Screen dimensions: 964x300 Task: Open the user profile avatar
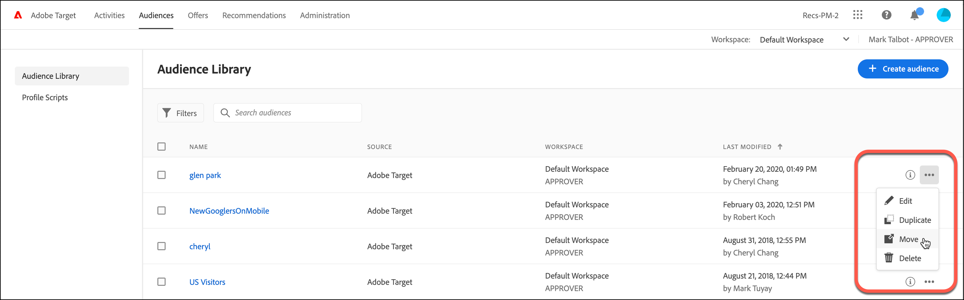pyautogui.click(x=943, y=15)
